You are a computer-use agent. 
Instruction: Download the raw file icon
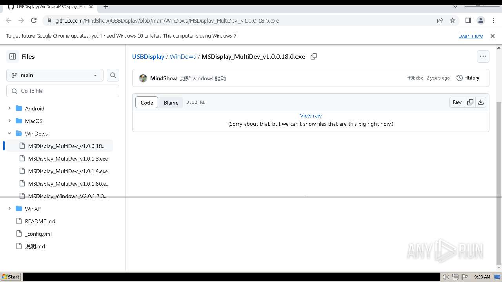pyautogui.click(x=481, y=102)
